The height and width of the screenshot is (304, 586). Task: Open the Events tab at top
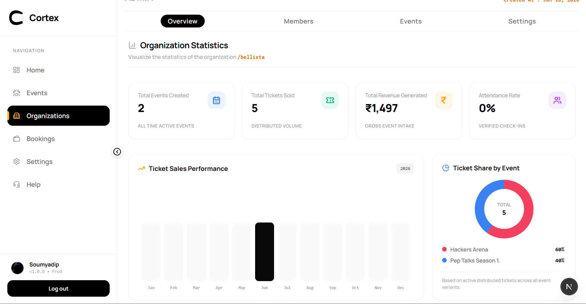411,21
